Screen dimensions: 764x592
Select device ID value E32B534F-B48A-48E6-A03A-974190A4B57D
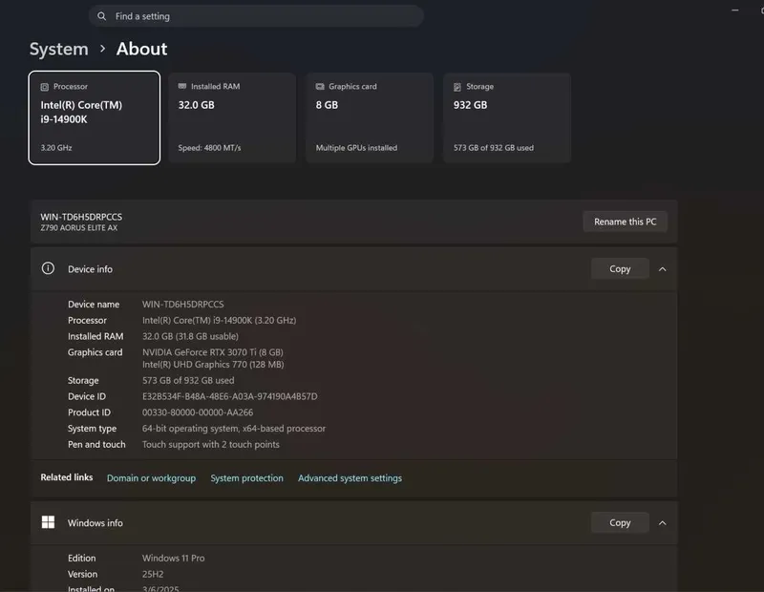[229, 396]
